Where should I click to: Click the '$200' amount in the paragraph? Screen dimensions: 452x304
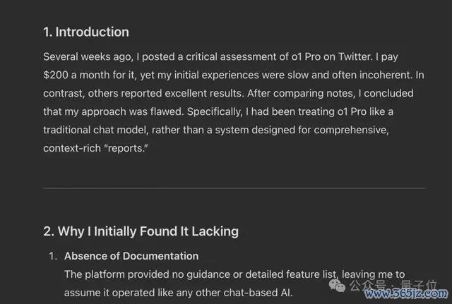point(56,75)
